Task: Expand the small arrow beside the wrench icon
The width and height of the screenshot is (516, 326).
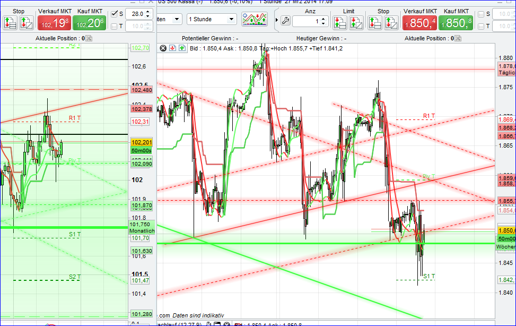Action: (276, 20)
